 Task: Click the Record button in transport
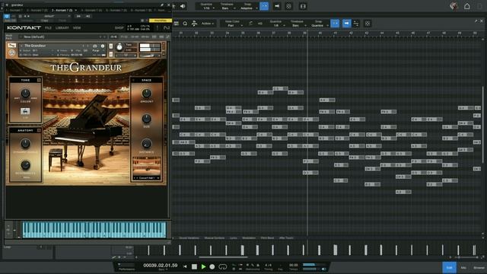pos(212,266)
